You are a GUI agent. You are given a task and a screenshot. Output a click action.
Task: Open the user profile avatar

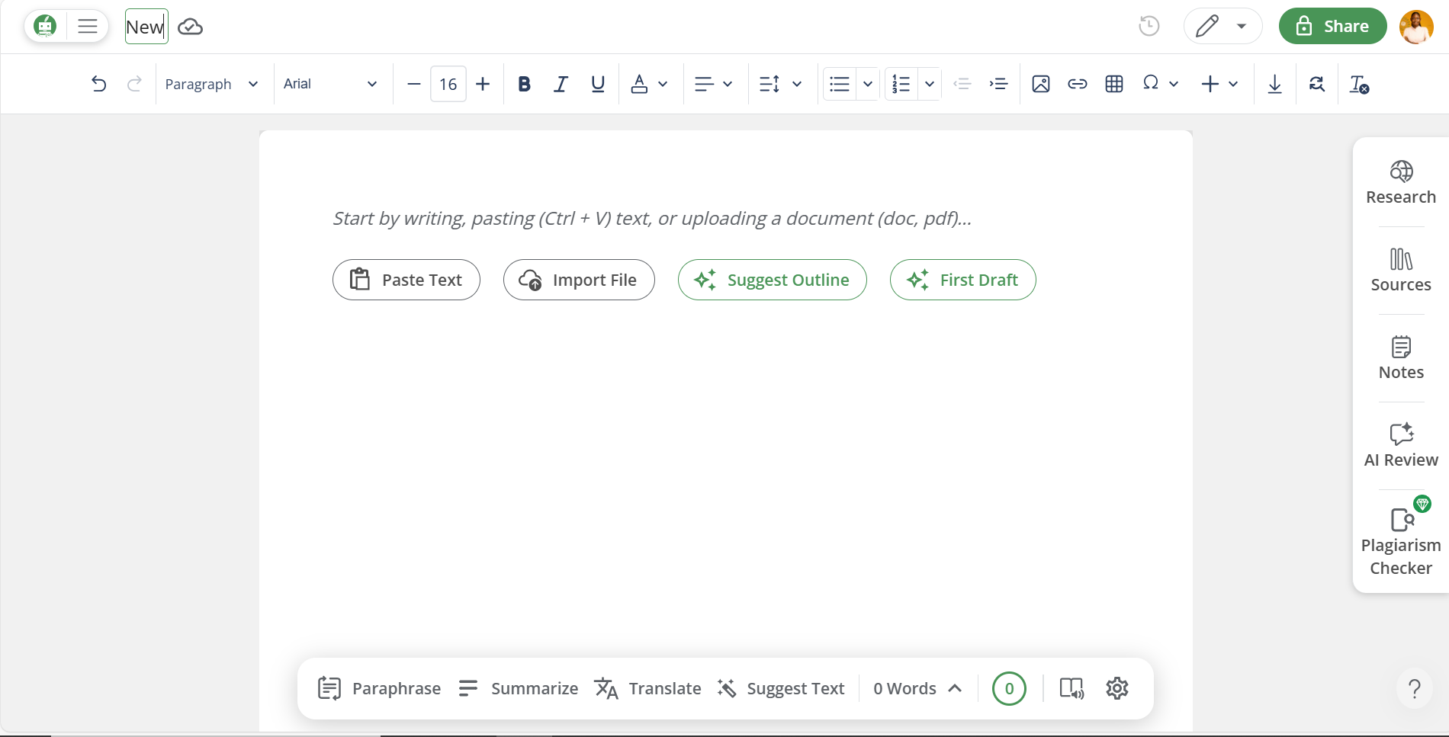click(x=1416, y=27)
